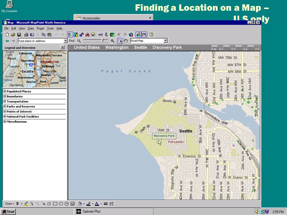Select the Scribble drawing tool

[x=32, y=204]
